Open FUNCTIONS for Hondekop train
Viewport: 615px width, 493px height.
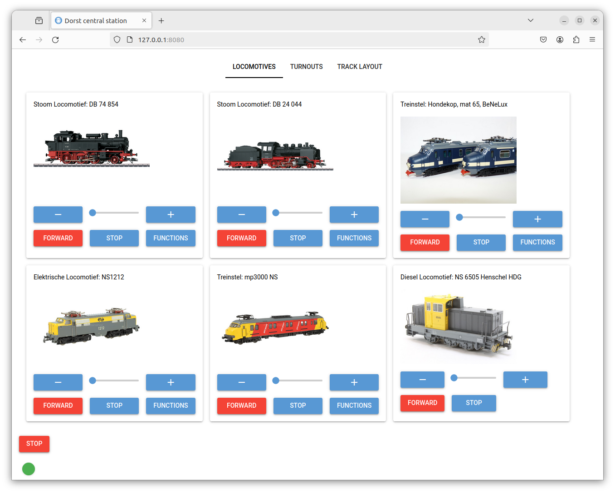pos(537,242)
